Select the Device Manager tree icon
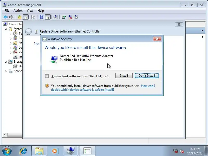This screenshot has height=156, width=208. [x=15, y=57]
